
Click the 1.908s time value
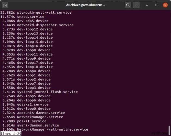point(9,129)
